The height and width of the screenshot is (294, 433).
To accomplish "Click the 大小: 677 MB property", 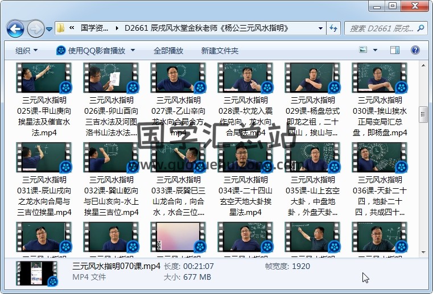I will [187, 277].
